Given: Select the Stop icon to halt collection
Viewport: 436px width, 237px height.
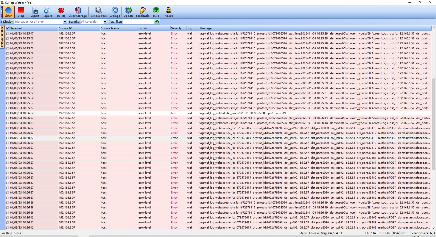Looking at the screenshot, I should 21,12.
